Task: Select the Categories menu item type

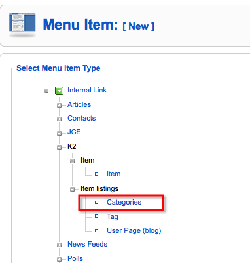Action: 124,203
